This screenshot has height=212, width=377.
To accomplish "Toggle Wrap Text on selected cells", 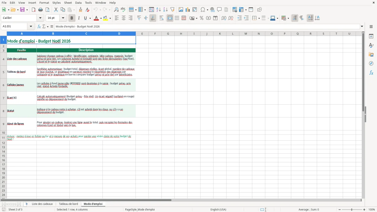I will (161, 18).
